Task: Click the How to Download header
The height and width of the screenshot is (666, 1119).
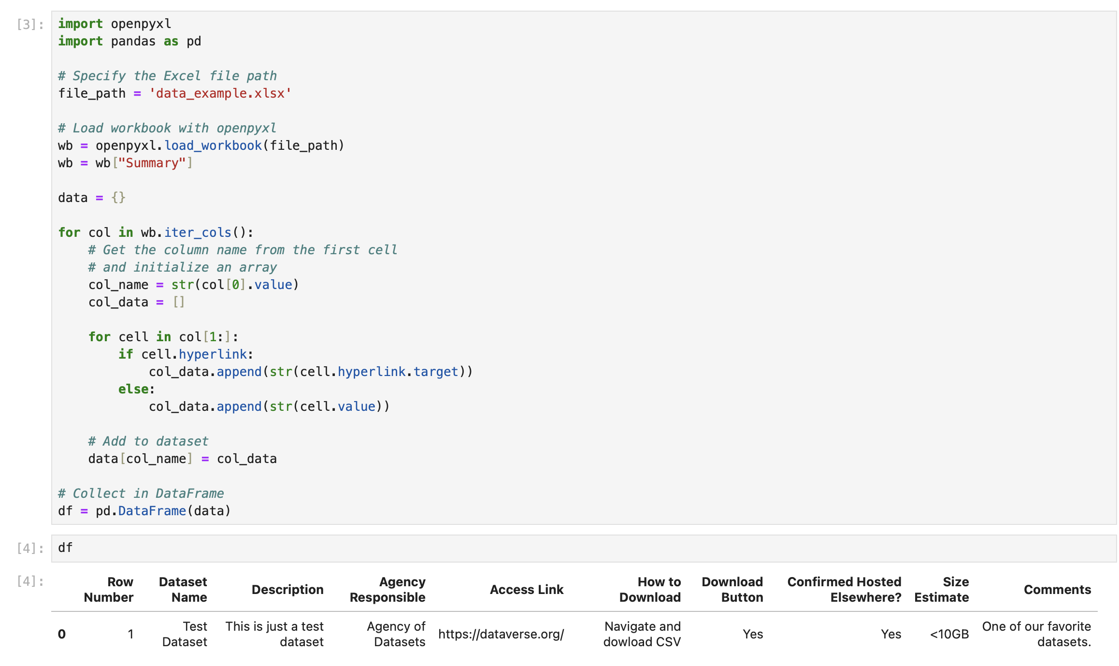Action: point(650,589)
